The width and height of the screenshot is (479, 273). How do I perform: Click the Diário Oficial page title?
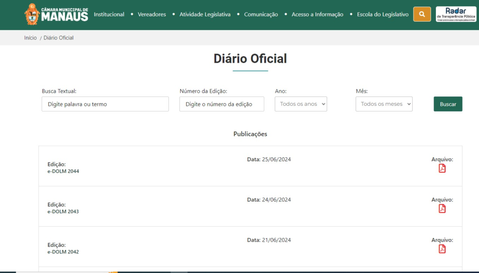click(250, 59)
